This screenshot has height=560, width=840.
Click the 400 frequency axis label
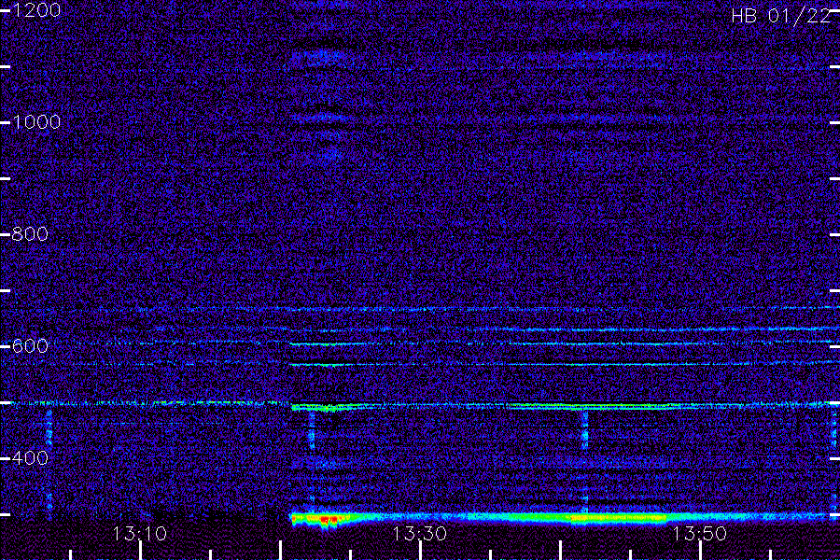pos(30,458)
